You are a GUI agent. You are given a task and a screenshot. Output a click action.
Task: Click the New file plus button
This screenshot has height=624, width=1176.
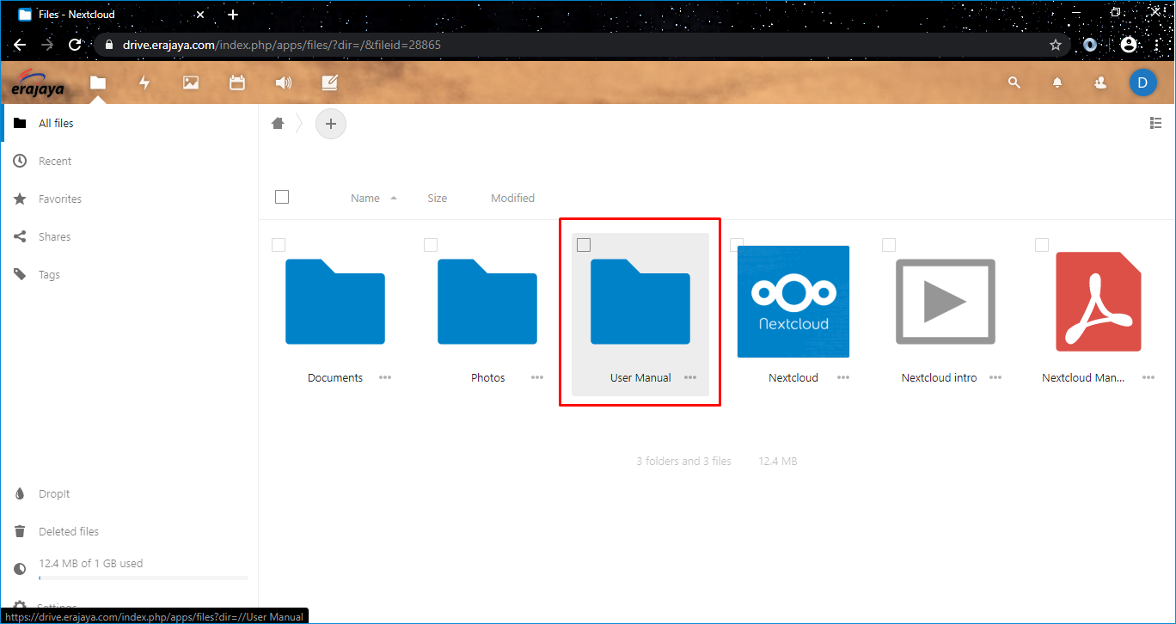(331, 124)
